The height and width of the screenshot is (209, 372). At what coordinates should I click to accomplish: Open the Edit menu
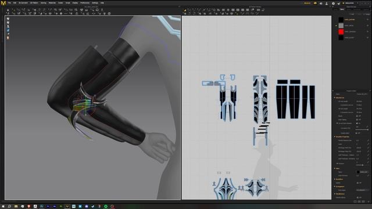[15, 3]
